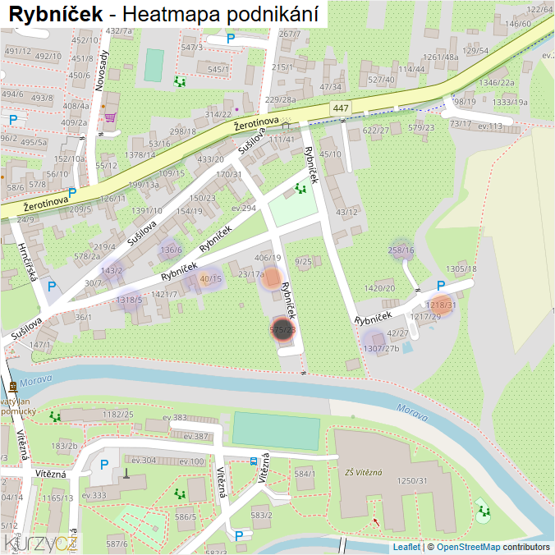The height and width of the screenshot is (555, 555).
Task: Click the playground icon east of ZŠ Vítězná
Action: click(484, 511)
